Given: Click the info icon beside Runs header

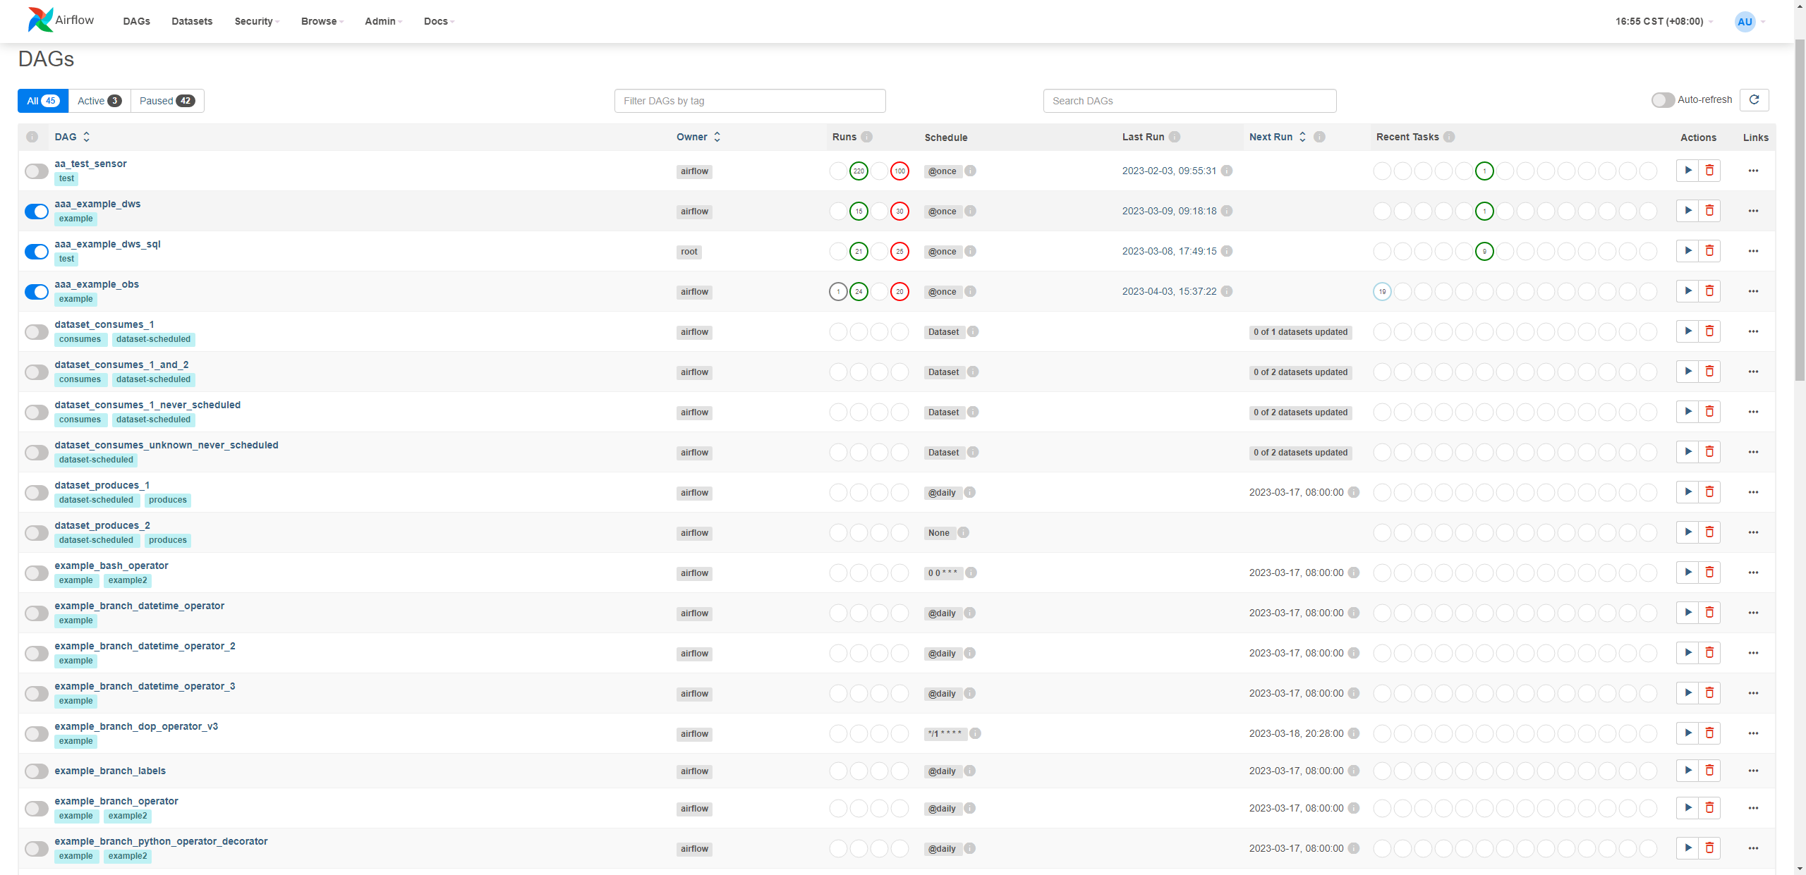Looking at the screenshot, I should click(867, 137).
